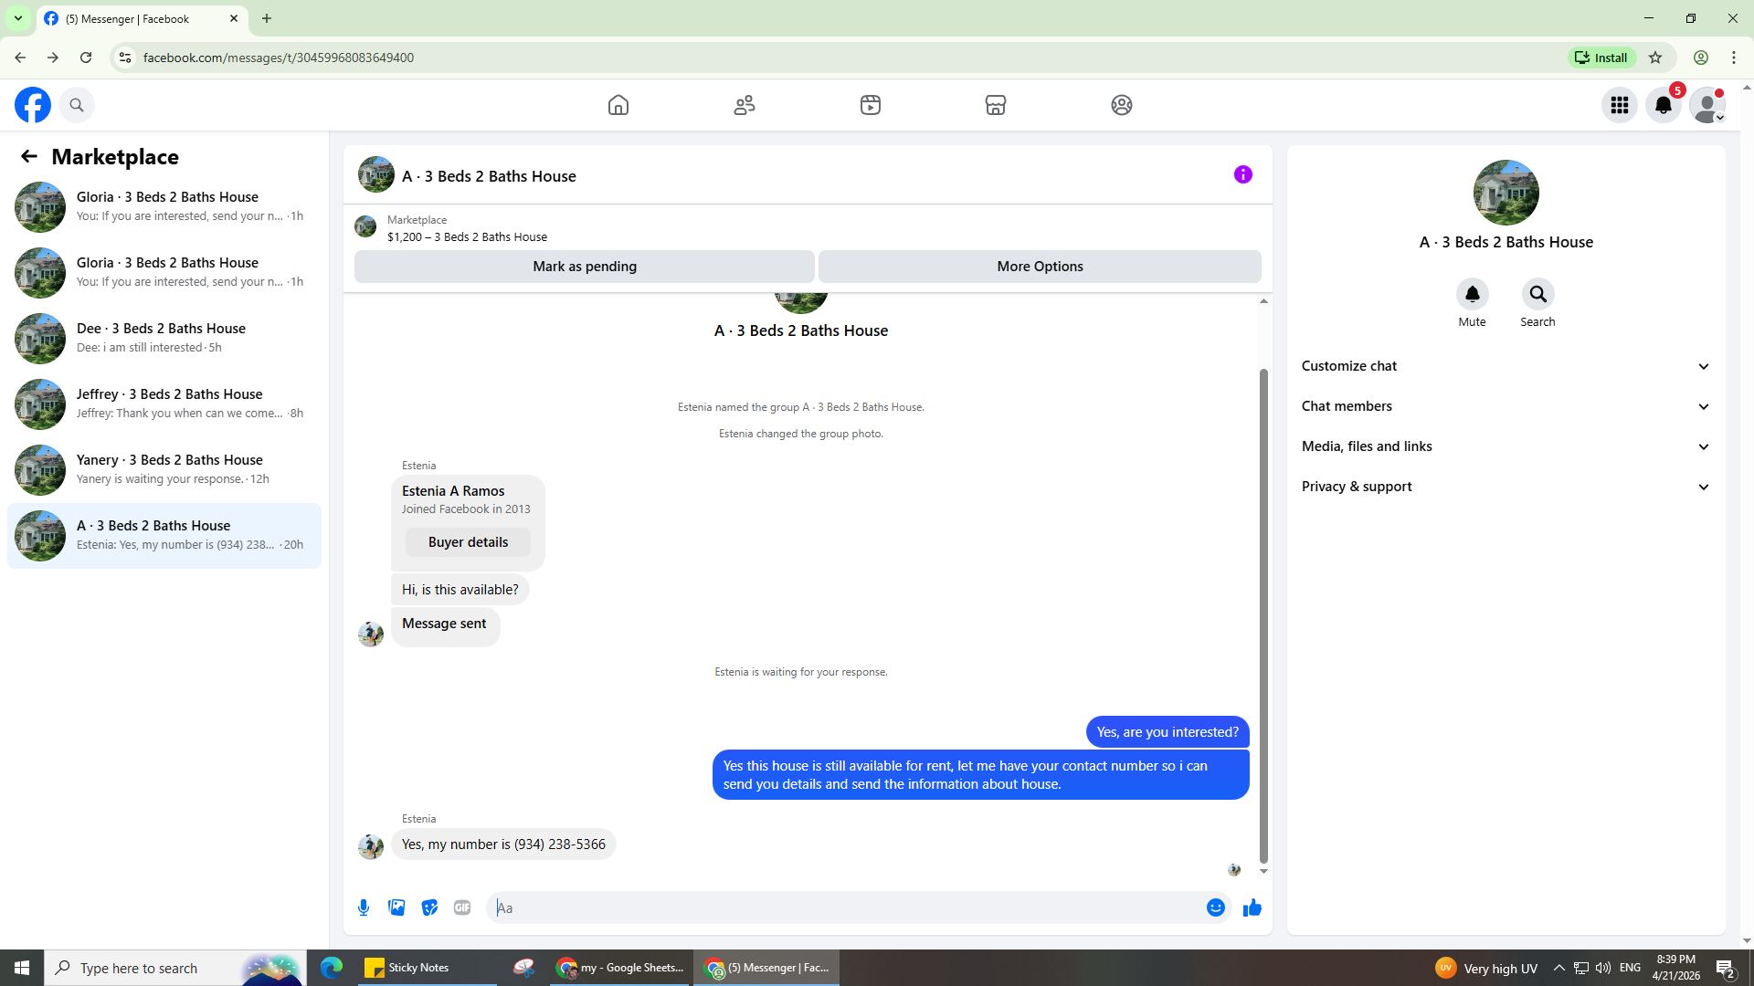Send a voice clip microphone icon
This screenshot has height=986, width=1754.
(x=364, y=907)
